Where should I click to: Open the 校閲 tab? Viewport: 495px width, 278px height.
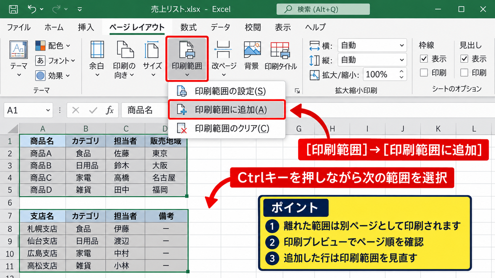253,27
